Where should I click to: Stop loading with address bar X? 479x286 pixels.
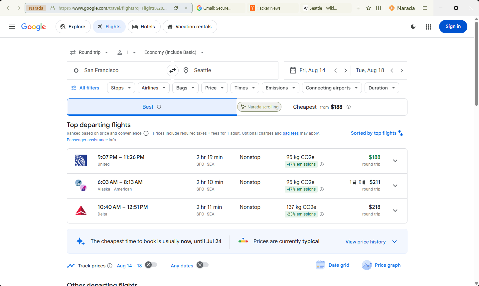pyautogui.click(x=186, y=8)
